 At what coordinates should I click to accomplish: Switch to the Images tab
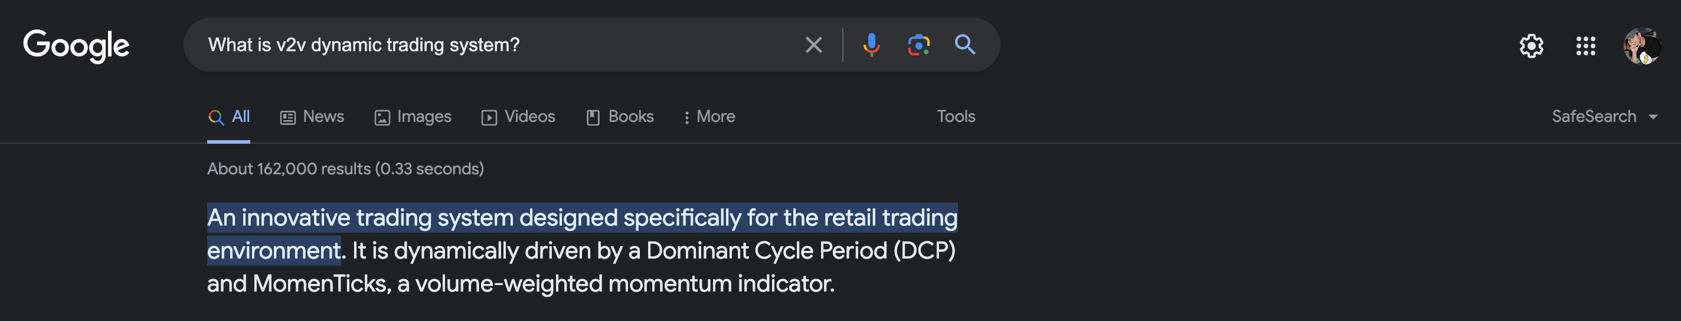coord(413,117)
